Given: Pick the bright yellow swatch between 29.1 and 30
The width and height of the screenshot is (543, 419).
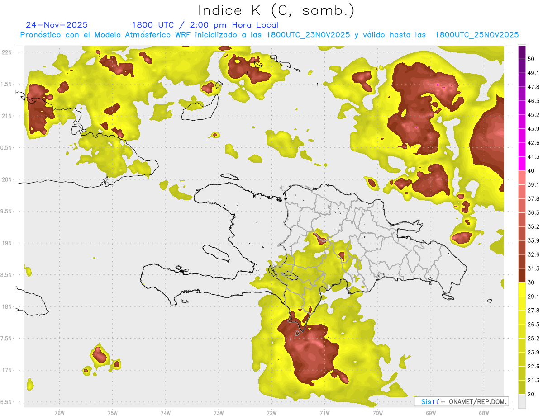Looking at the screenshot, I should [x=522, y=289].
